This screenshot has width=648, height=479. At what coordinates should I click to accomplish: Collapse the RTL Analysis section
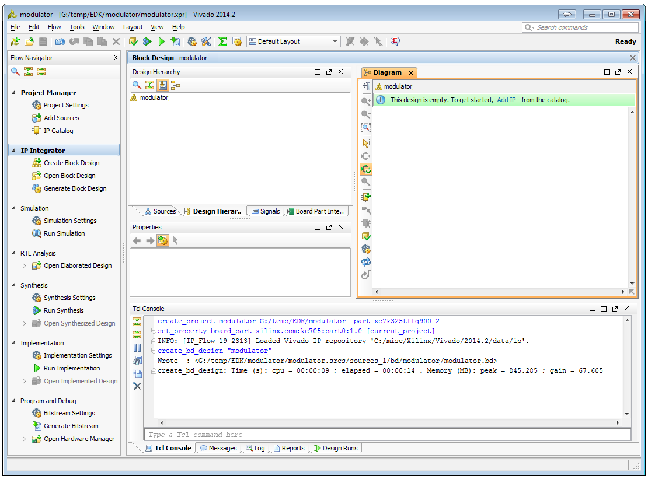[13, 253]
